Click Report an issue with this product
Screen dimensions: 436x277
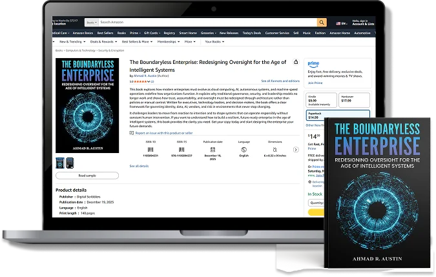[164, 133]
